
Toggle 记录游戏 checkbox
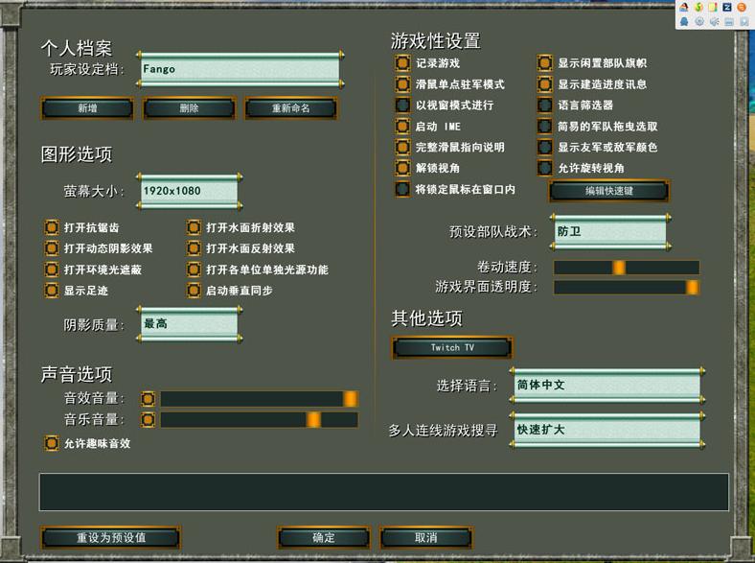pos(402,62)
